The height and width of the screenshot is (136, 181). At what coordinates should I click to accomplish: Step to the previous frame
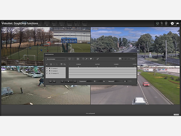[62, 81]
